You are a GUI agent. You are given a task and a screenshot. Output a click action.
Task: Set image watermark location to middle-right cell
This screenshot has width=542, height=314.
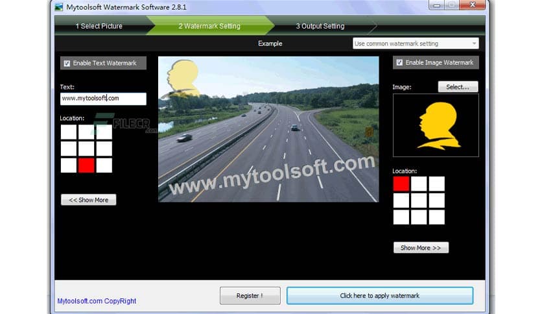coord(437,200)
